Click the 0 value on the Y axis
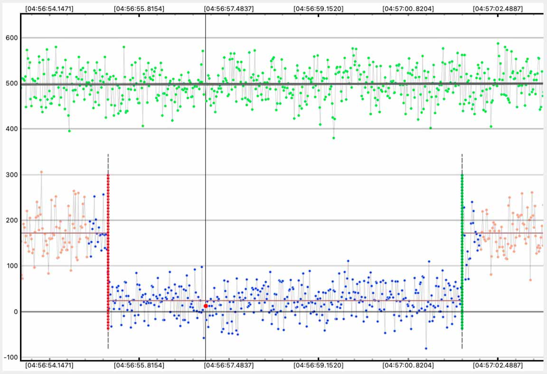This screenshot has height=374, width=547. 13,312
